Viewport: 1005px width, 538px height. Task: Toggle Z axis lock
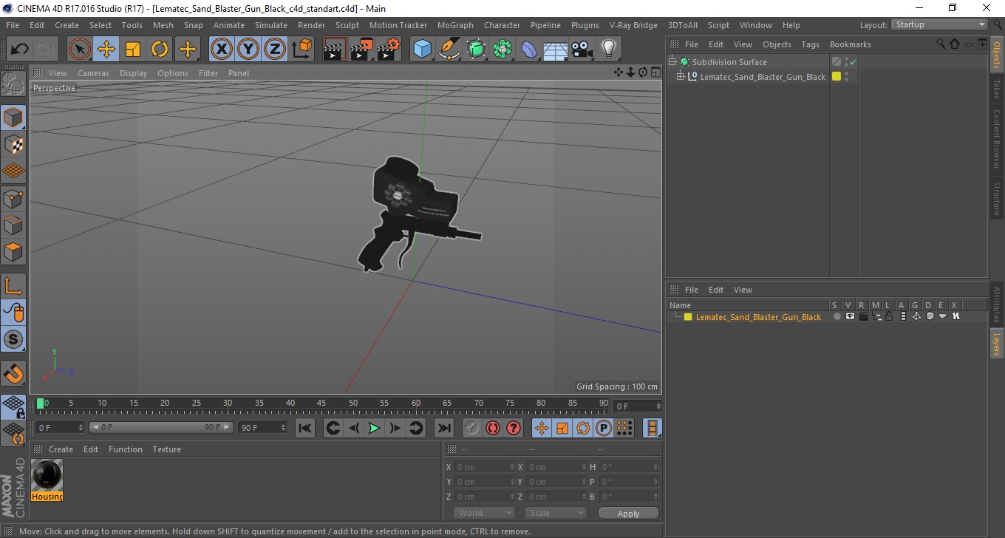click(275, 50)
